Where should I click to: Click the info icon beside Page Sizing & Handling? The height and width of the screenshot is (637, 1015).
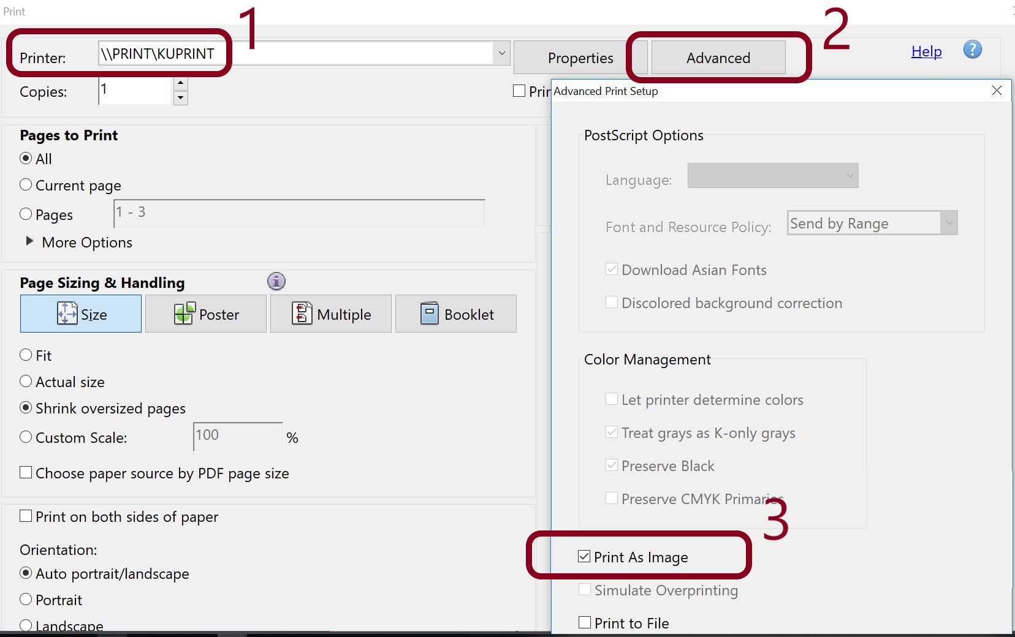point(276,282)
